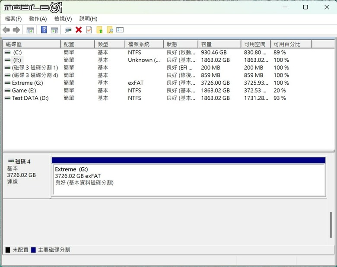Toggle the console tree pane icon

tap(30, 30)
